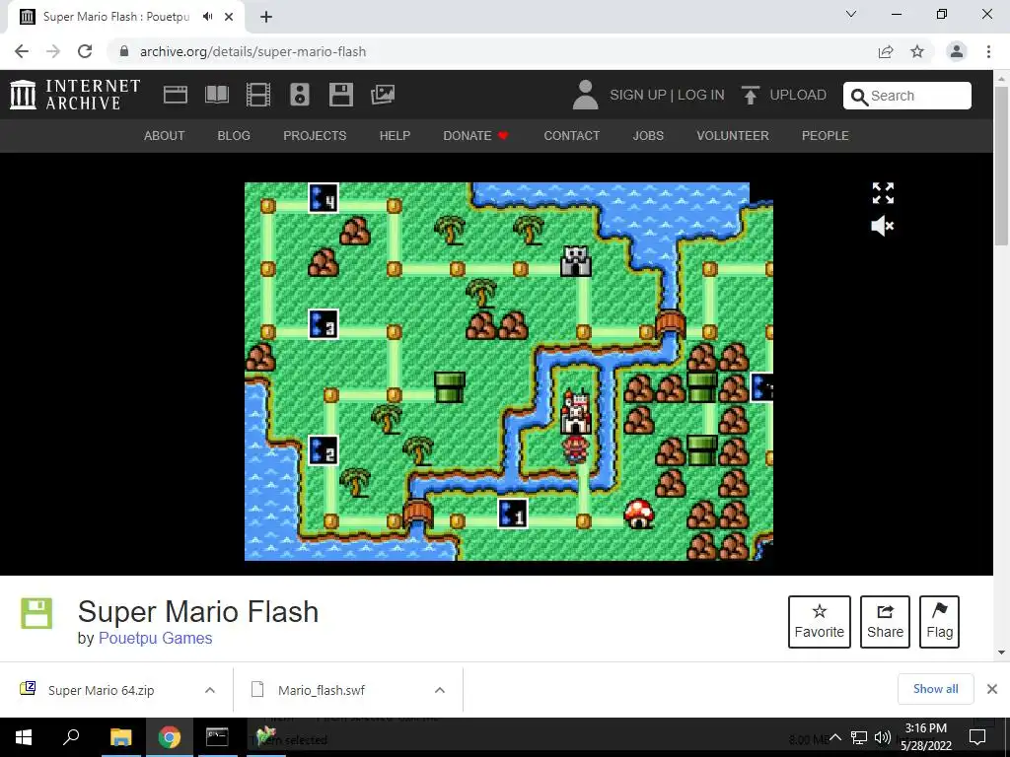This screenshot has height=757, width=1010.
Task: Open the BLOG menu item
Action: pos(234,136)
